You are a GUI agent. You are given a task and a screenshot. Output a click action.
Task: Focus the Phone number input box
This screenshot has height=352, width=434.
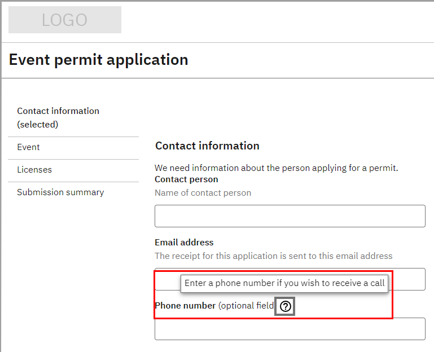(x=290, y=329)
